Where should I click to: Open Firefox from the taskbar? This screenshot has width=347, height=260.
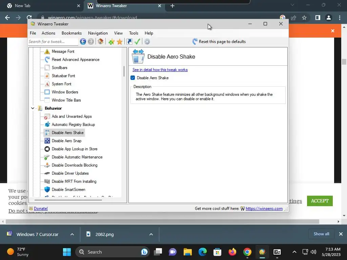(x=232, y=252)
